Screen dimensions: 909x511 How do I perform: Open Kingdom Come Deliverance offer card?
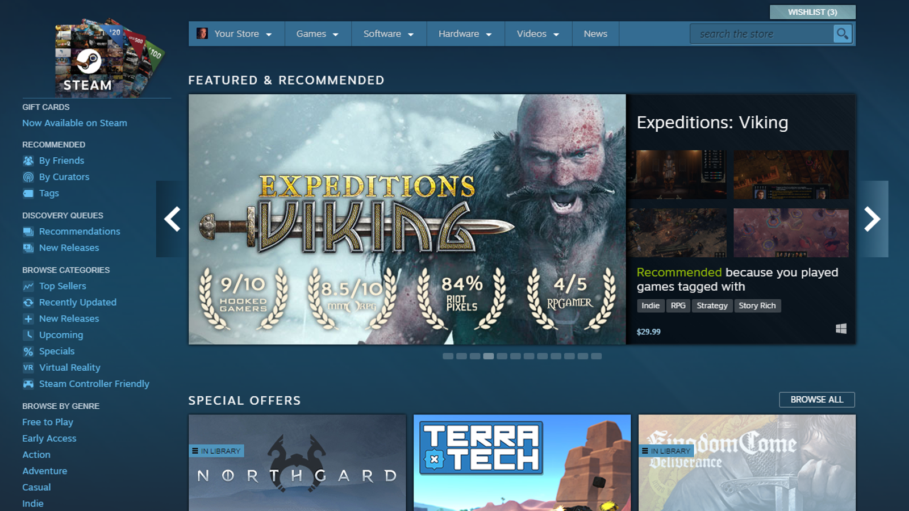(747, 463)
